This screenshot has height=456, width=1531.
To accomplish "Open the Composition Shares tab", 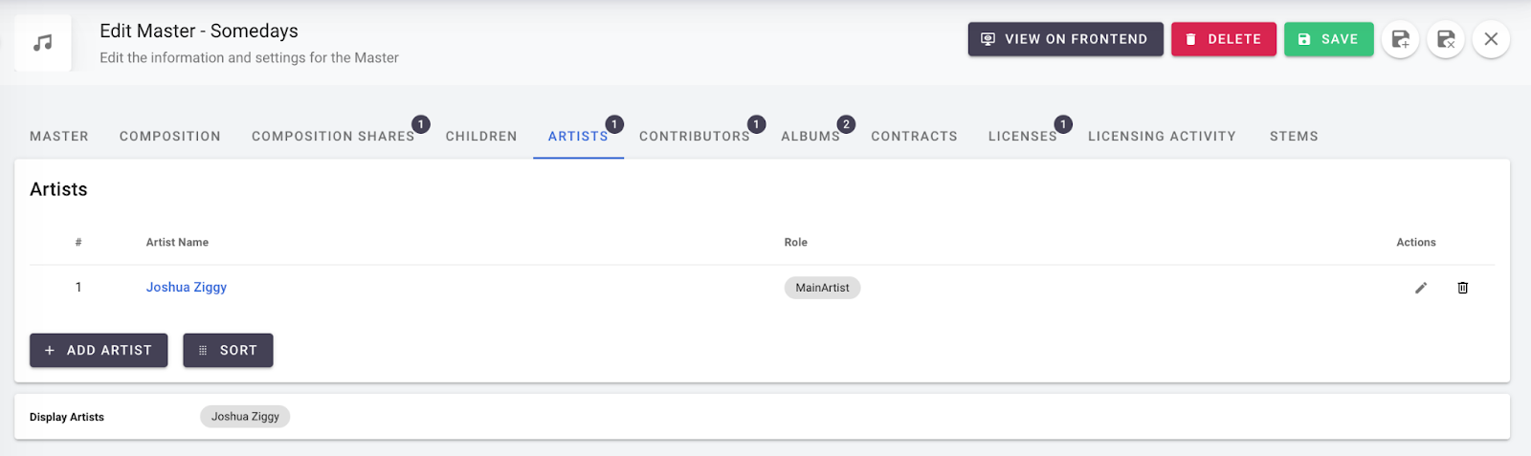I will [x=333, y=137].
